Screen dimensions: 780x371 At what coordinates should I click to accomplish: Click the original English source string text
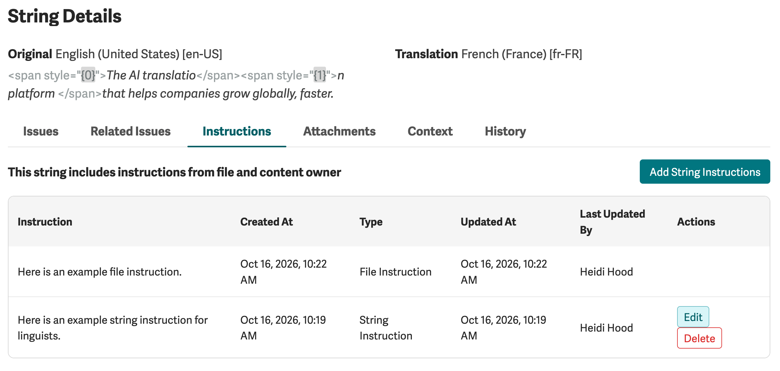(176, 84)
